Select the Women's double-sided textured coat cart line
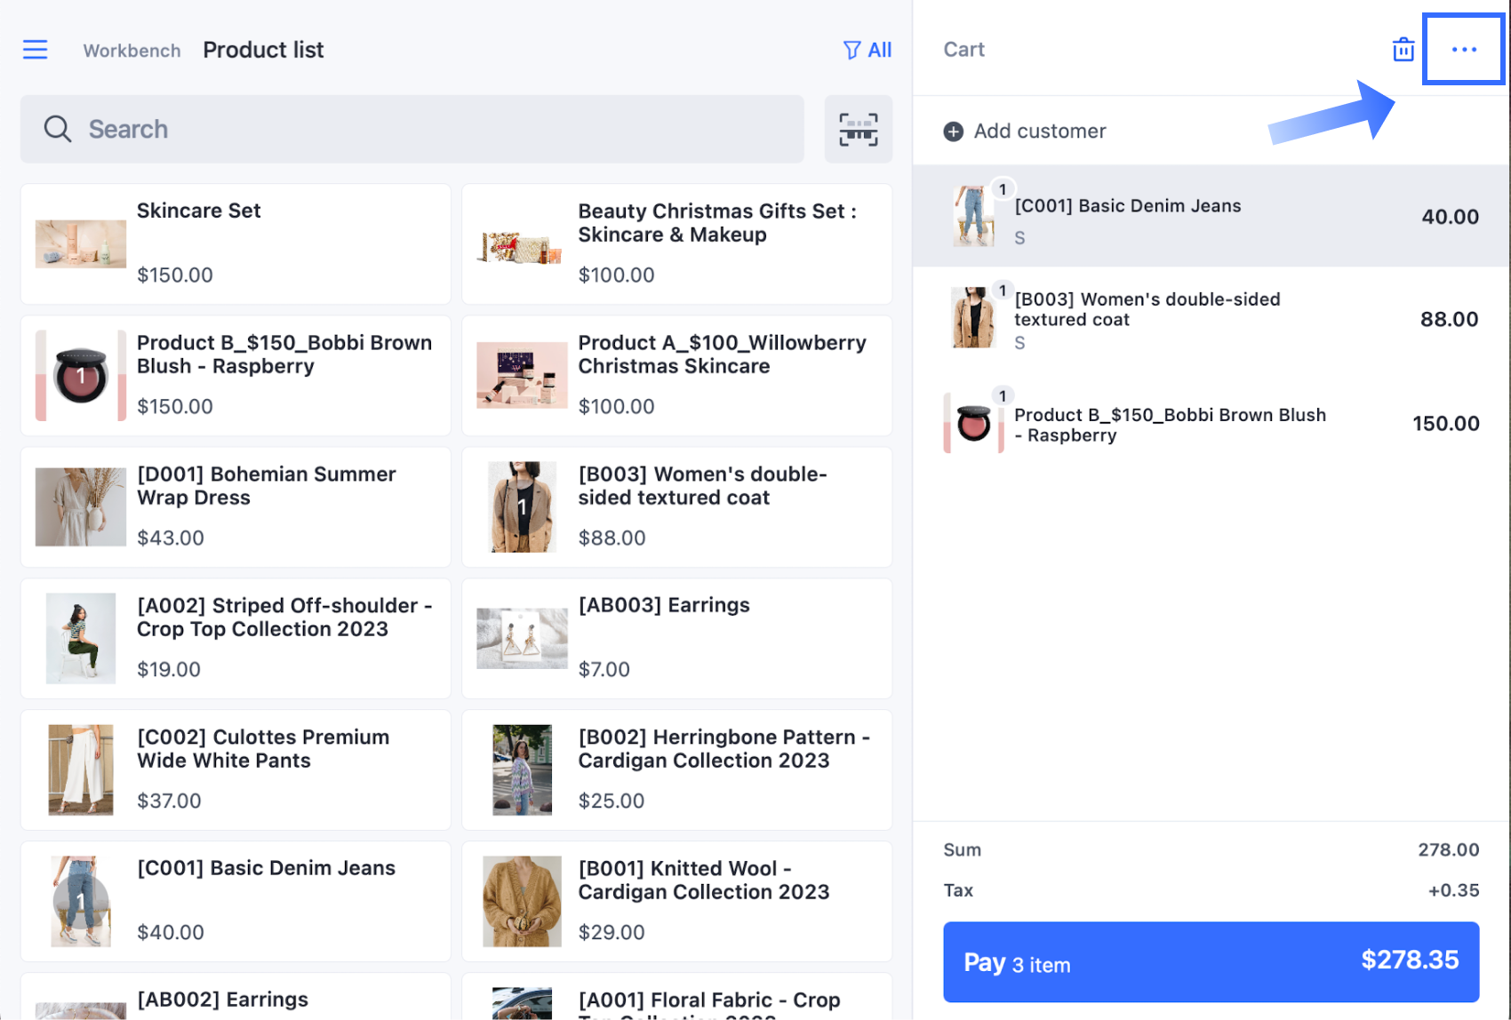The image size is (1511, 1020). [1211, 319]
